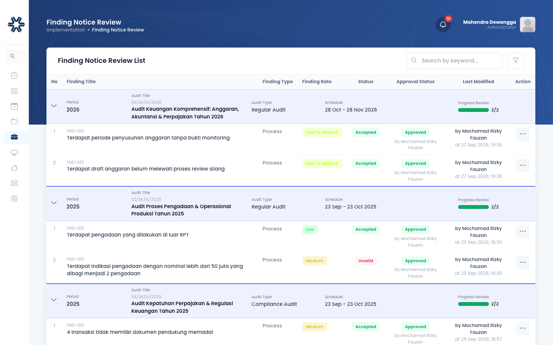The image size is (553, 345).
Task: Open actions menu for '4 transaksi' finding
Action: tap(523, 329)
